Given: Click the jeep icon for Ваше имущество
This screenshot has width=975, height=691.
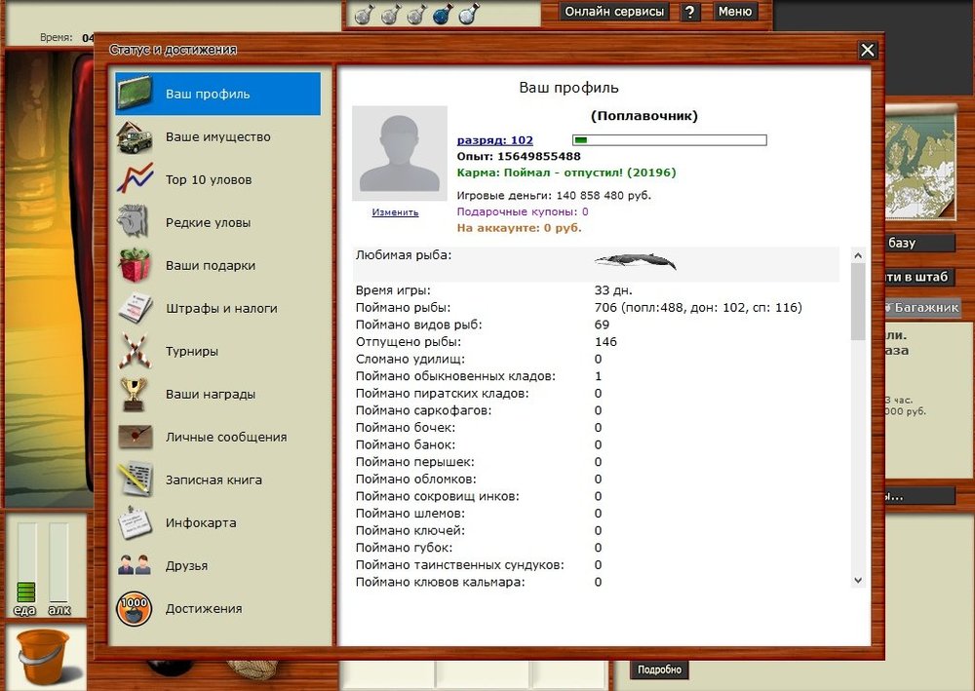Looking at the screenshot, I should click(135, 137).
